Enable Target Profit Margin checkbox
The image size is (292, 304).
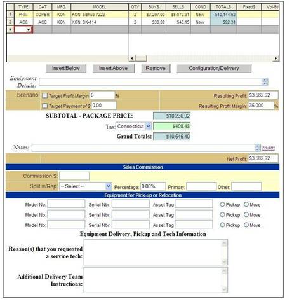coord(45,95)
